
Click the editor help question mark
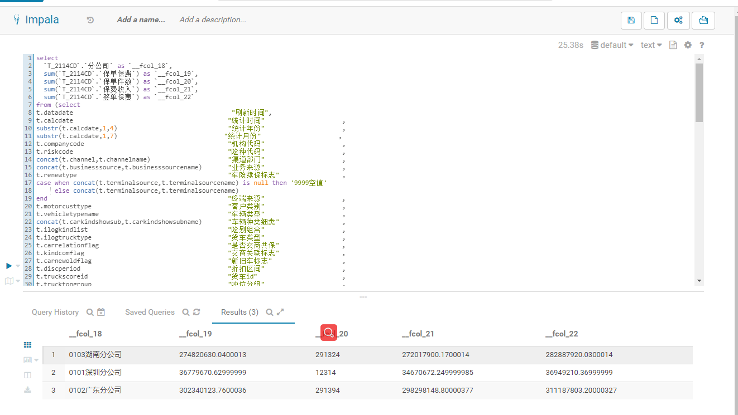[x=702, y=45]
